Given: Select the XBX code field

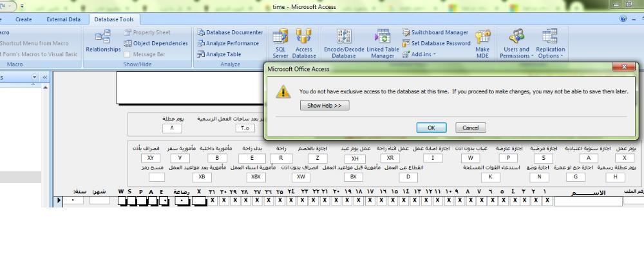Looking at the screenshot, I should [256, 177].
